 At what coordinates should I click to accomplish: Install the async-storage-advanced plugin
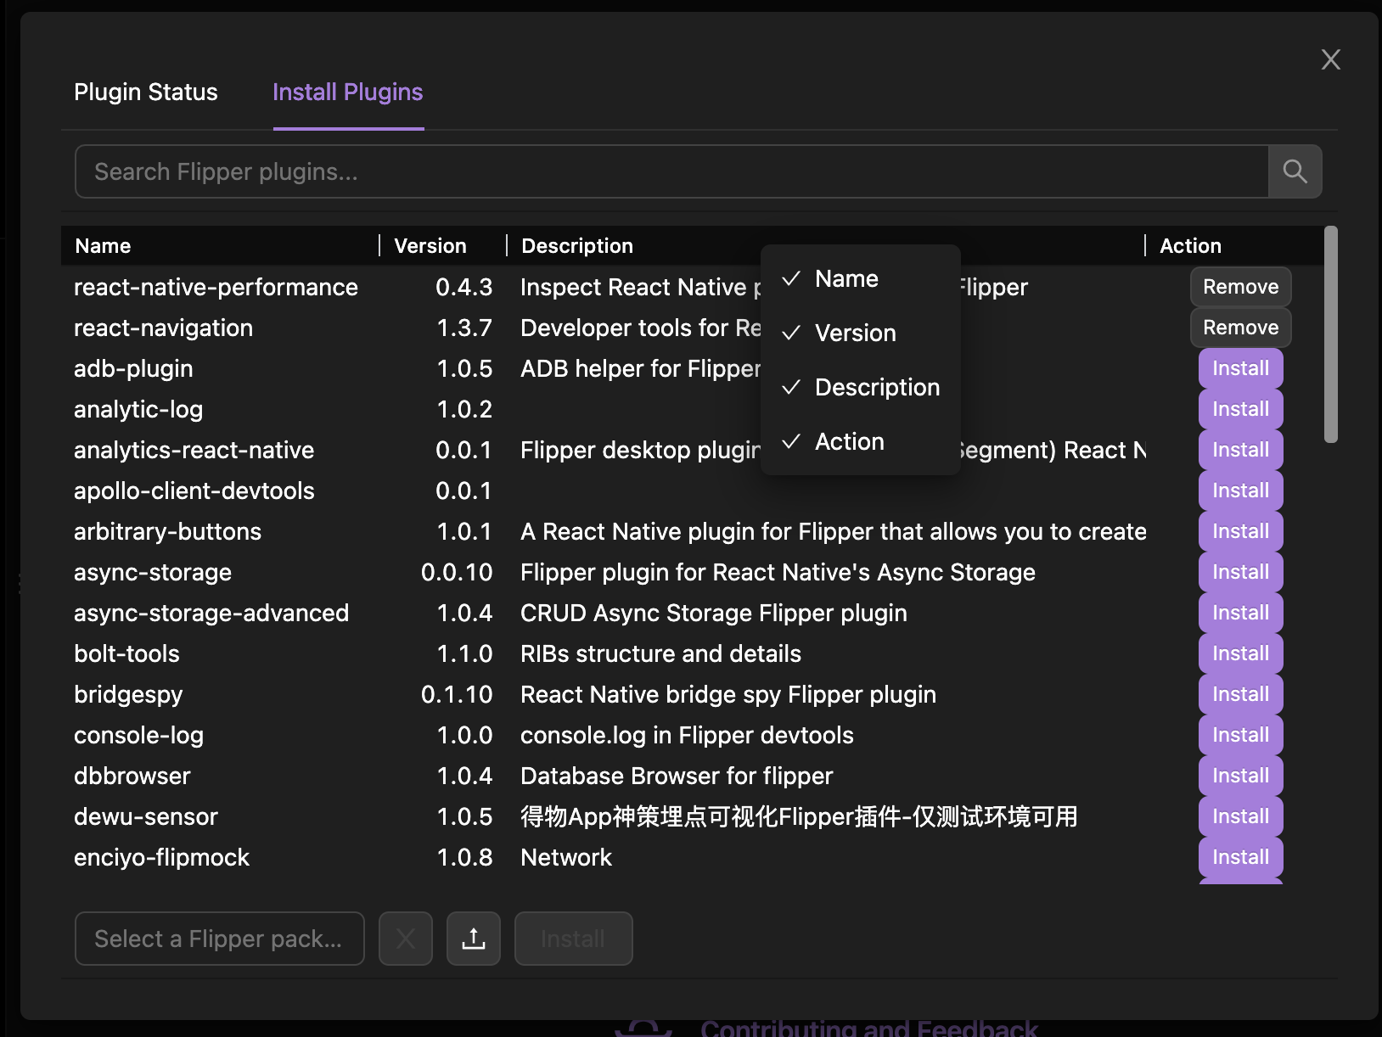click(1240, 613)
